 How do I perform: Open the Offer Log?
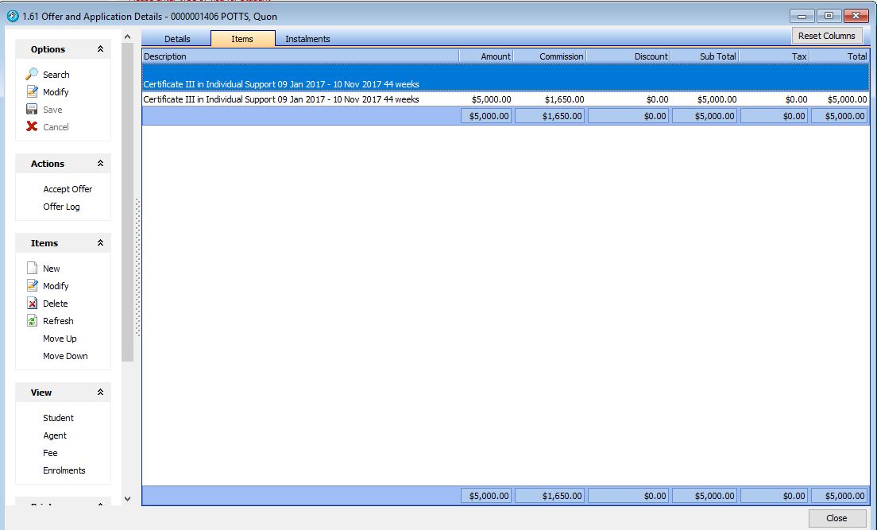[x=61, y=207]
